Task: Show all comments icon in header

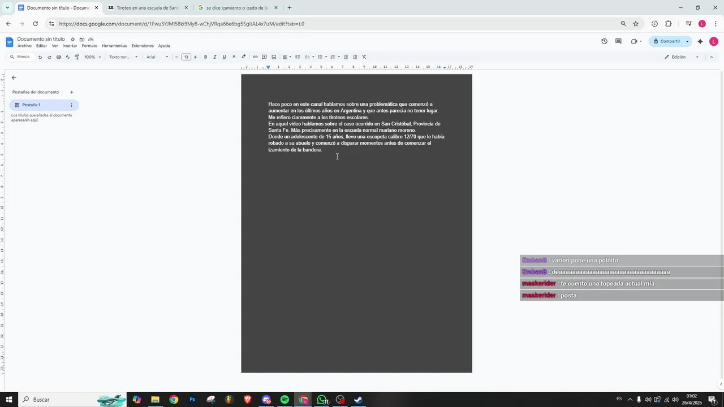Action: pyautogui.click(x=618, y=41)
